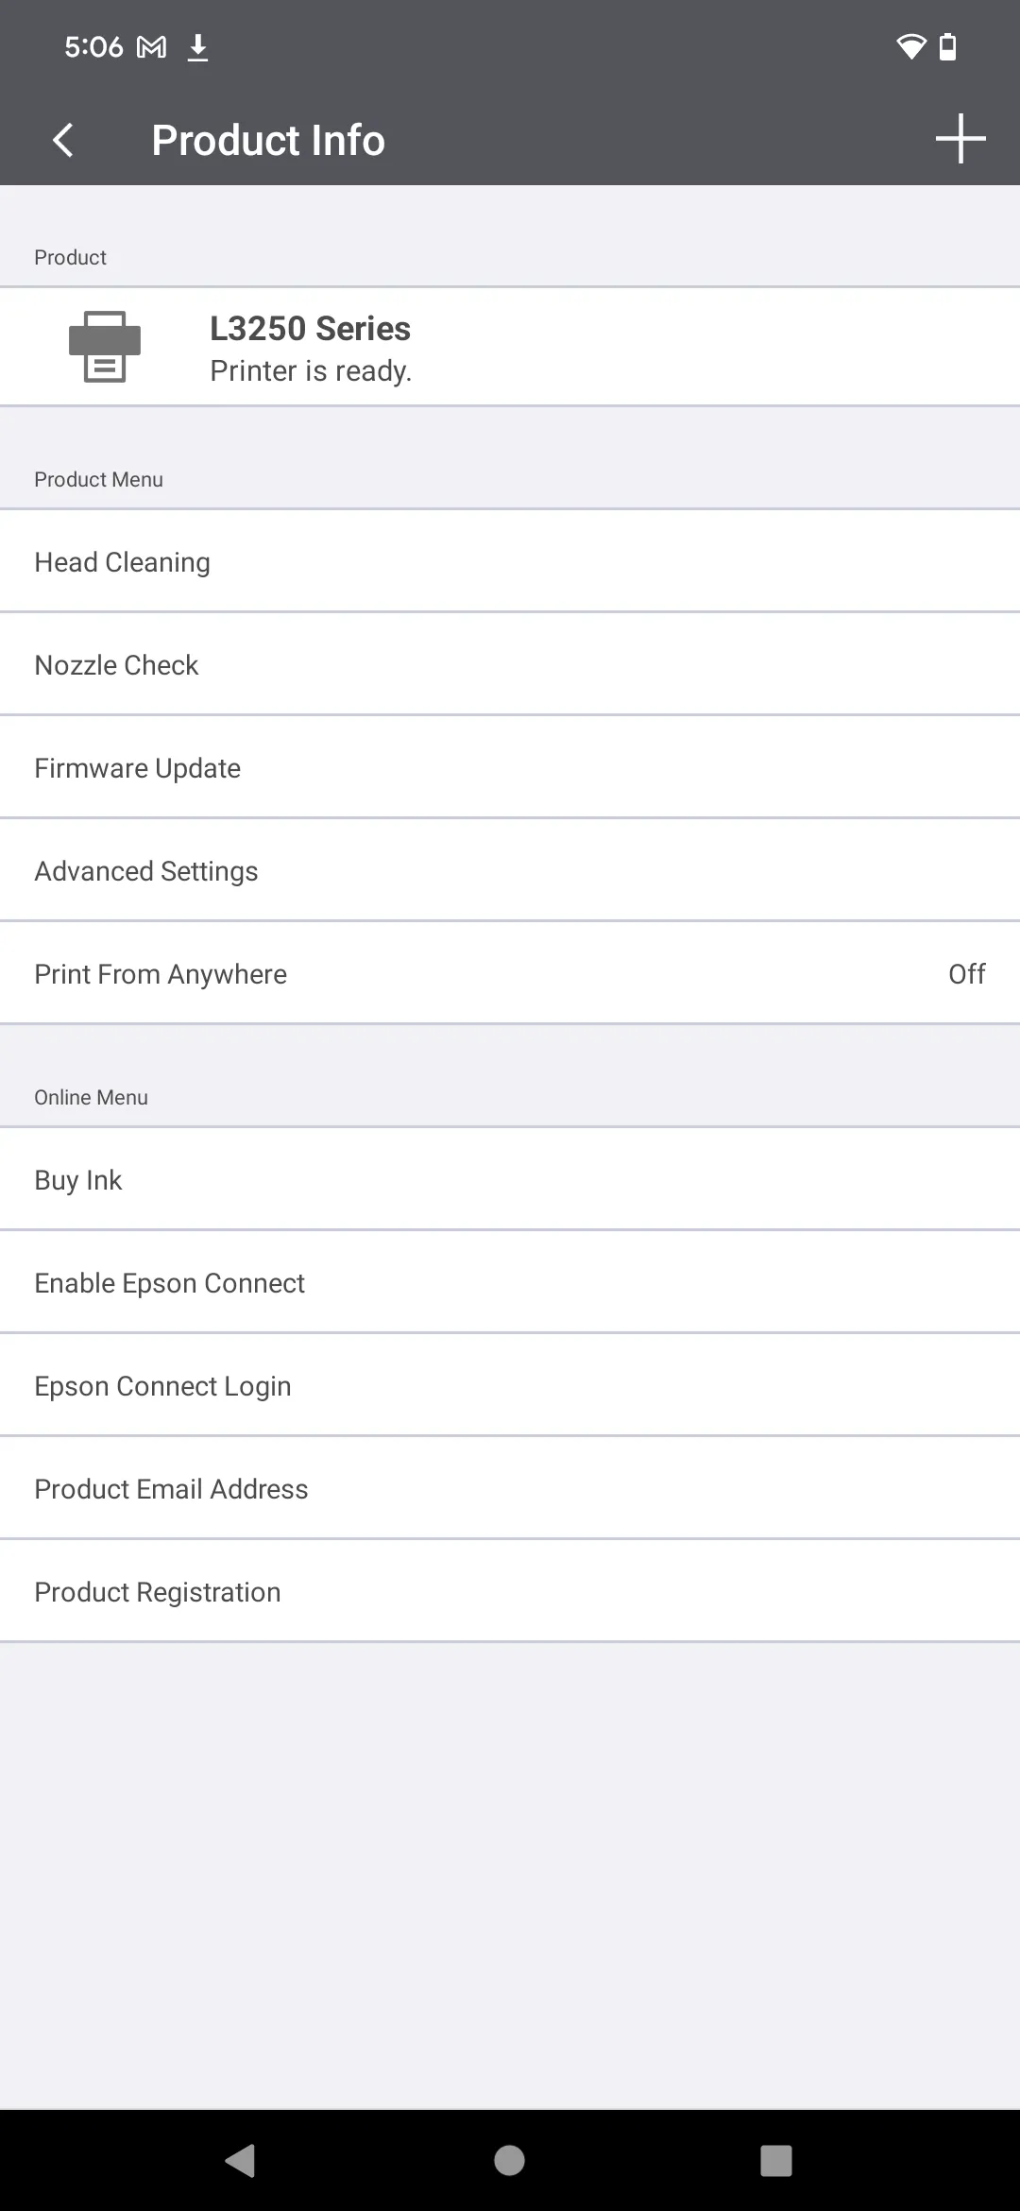Navigate back from Product Info screen
The image size is (1020, 2211).
tap(63, 139)
